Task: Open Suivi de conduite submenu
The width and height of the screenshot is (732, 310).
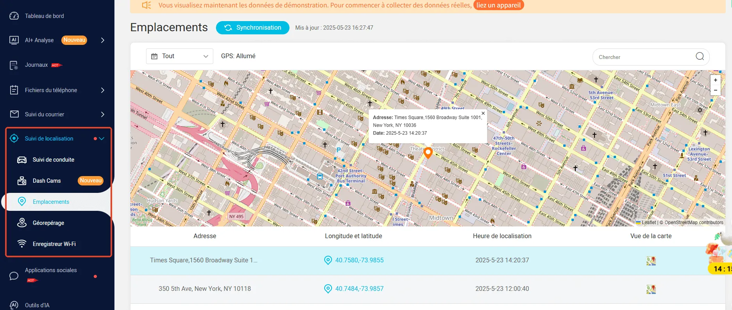Action: point(54,160)
